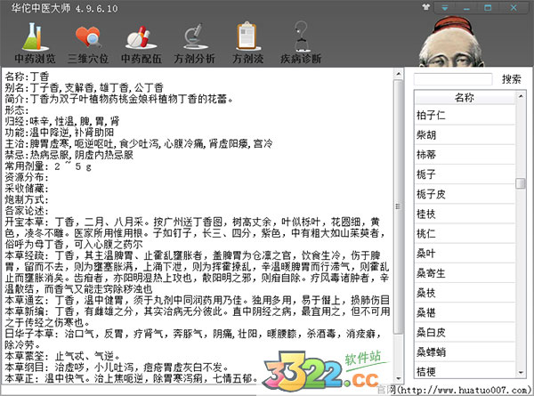The image size is (534, 396).
Task: Maximize the 华佗中医大师 window
Action: 488,8
